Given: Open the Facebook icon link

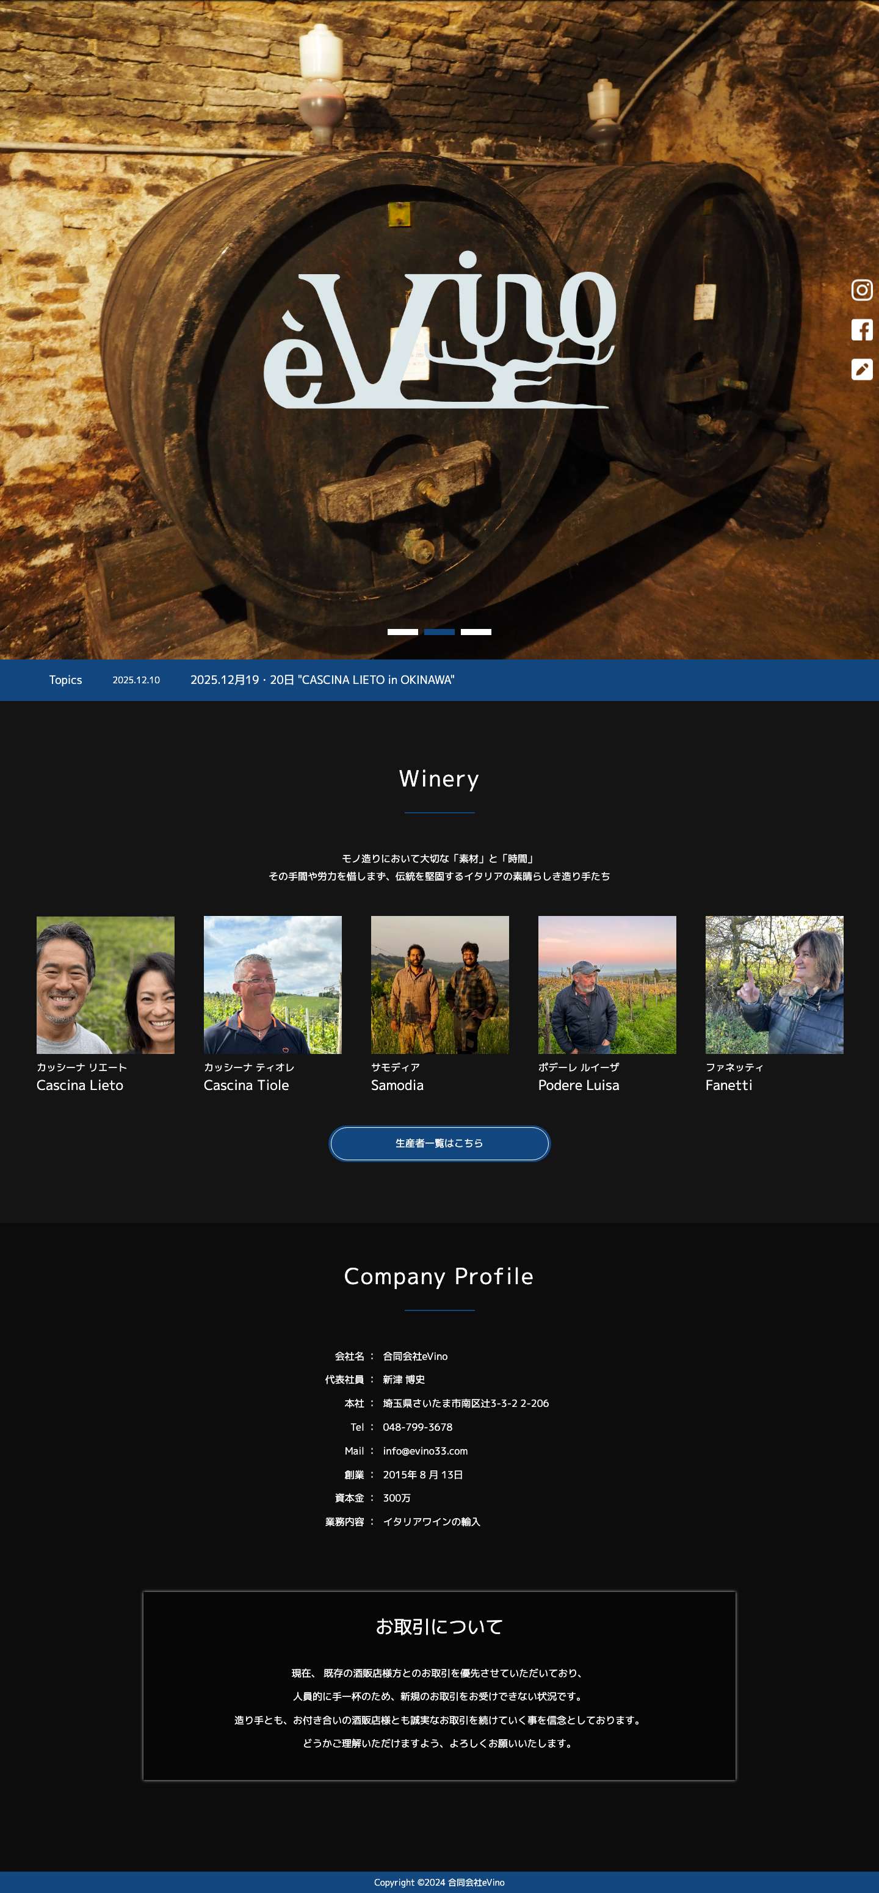Looking at the screenshot, I should [861, 329].
